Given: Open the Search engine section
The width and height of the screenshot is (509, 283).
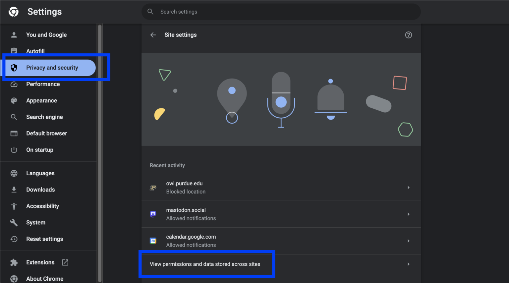Looking at the screenshot, I should (x=48, y=117).
